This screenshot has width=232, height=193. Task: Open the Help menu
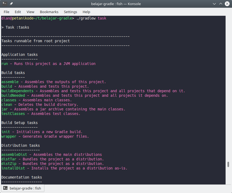pos(86,12)
